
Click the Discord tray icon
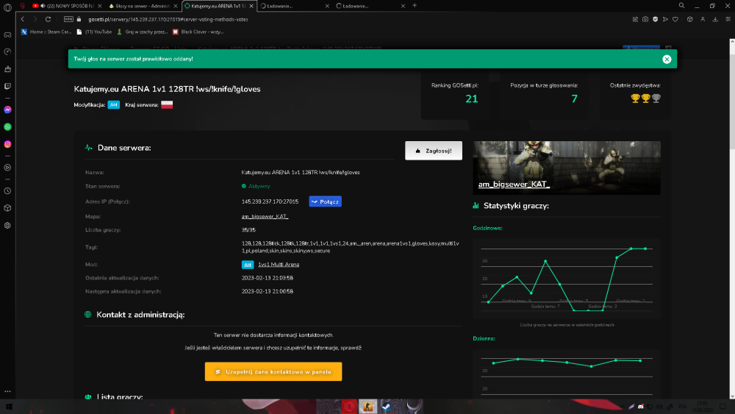tap(641, 407)
